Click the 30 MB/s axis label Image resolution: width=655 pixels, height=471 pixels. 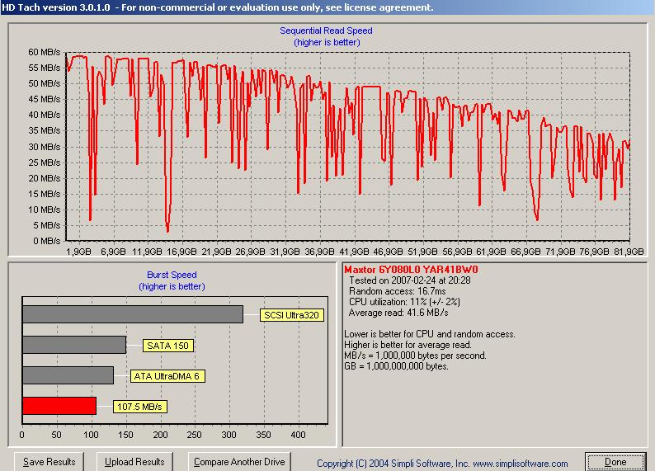click(45, 147)
